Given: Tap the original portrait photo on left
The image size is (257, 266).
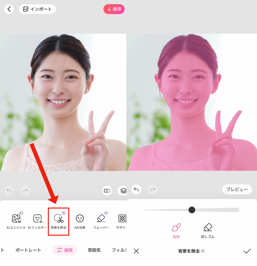Looking at the screenshot, I should click(63, 102).
